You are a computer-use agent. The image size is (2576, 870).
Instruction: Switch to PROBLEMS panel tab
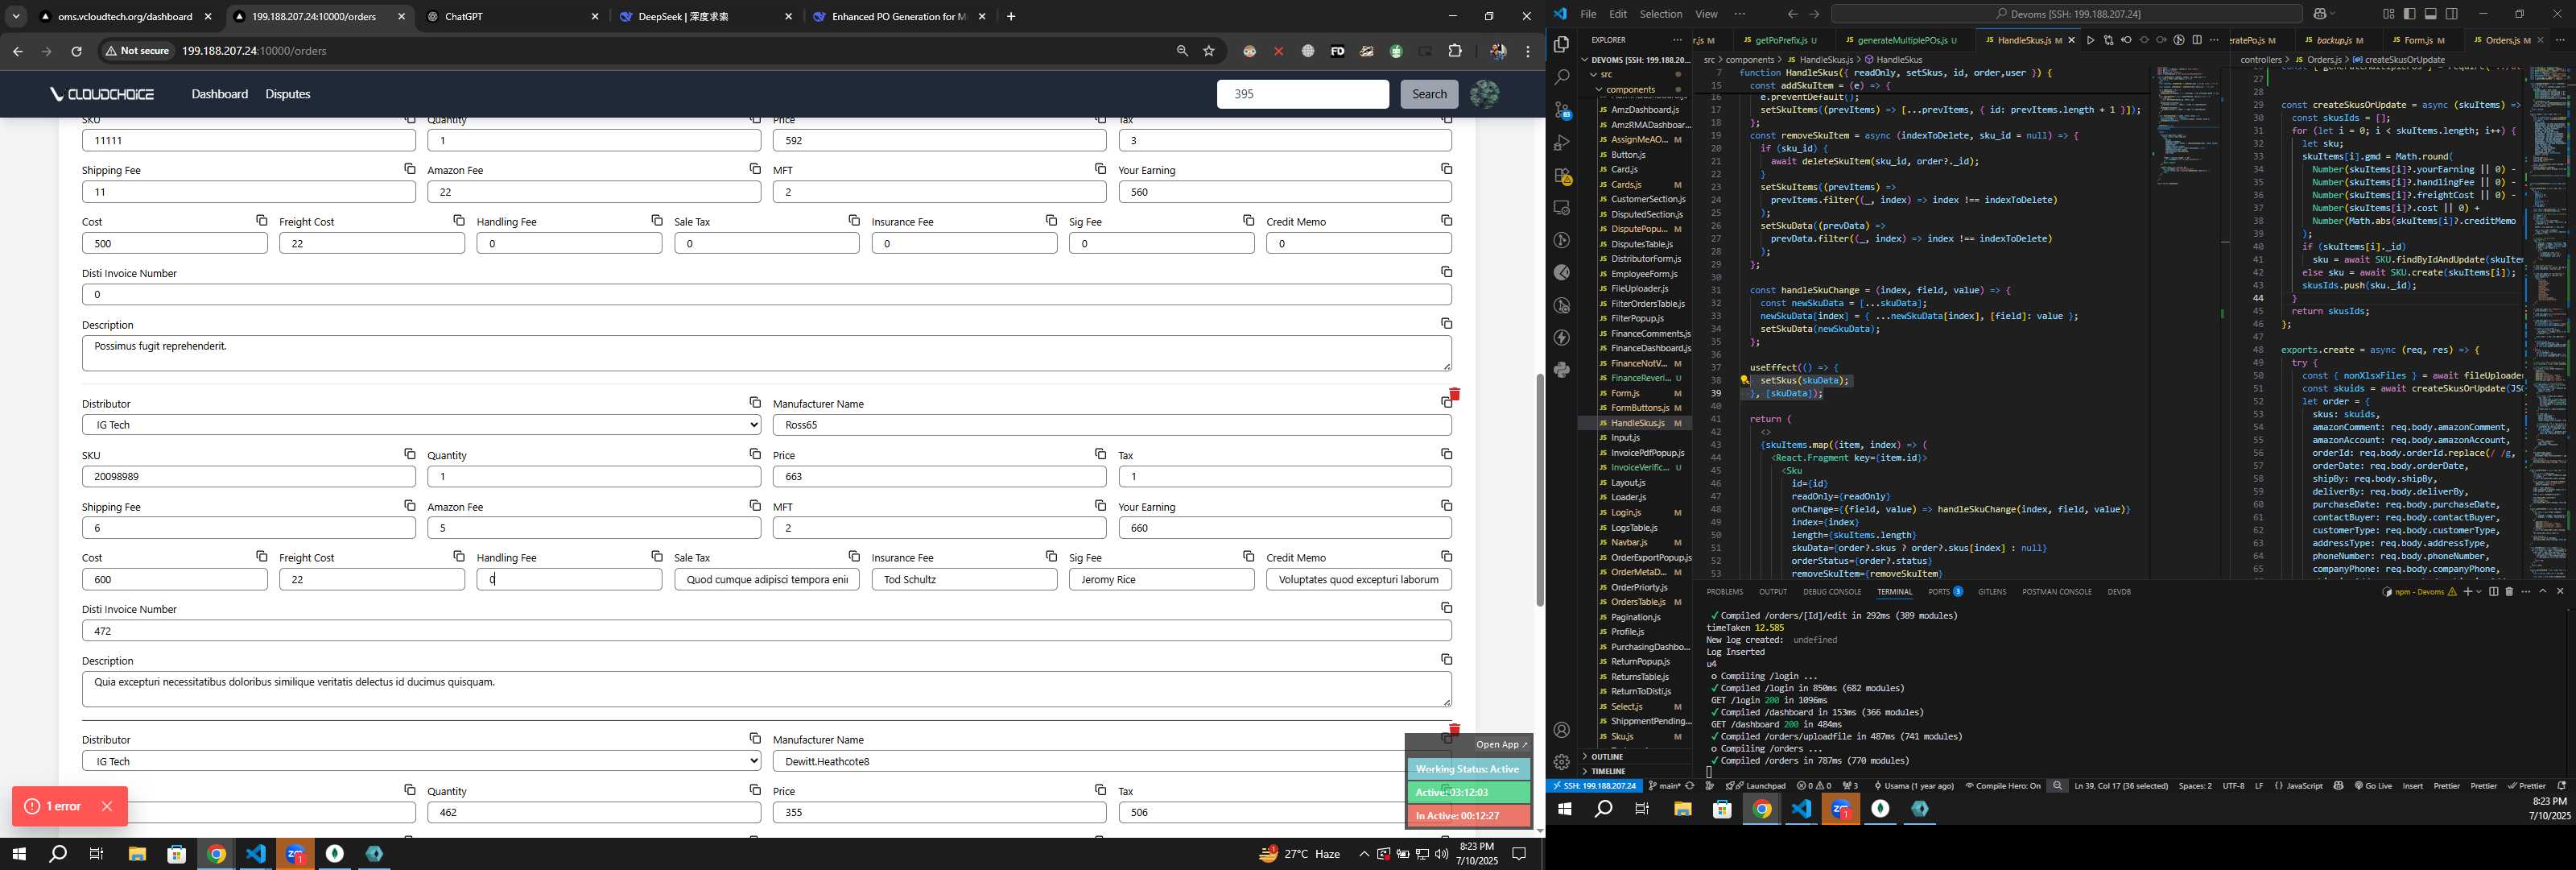[x=1724, y=591]
